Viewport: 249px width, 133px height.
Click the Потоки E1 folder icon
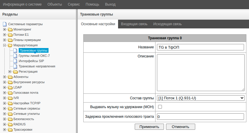pyautogui.click(x=10, y=35)
